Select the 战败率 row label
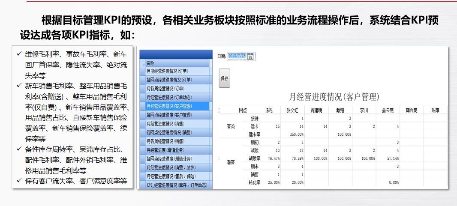457x206 pixels. (254, 158)
